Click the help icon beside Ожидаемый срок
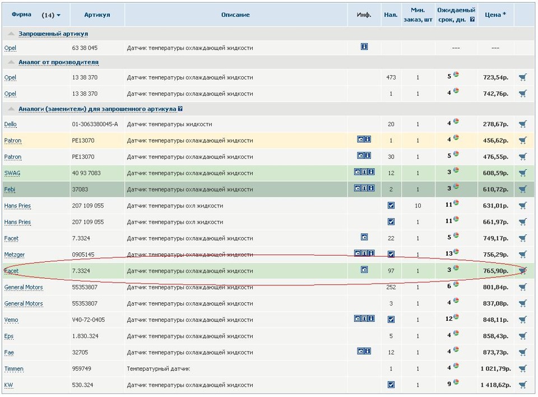The height and width of the screenshot is (397, 538). click(x=472, y=19)
